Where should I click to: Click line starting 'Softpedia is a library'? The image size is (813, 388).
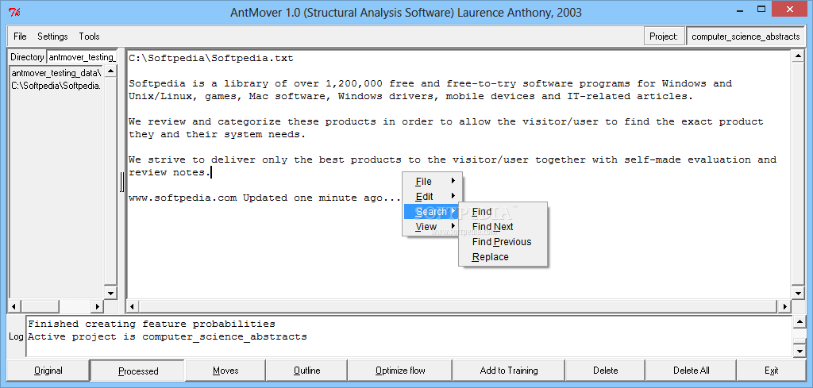coord(430,83)
